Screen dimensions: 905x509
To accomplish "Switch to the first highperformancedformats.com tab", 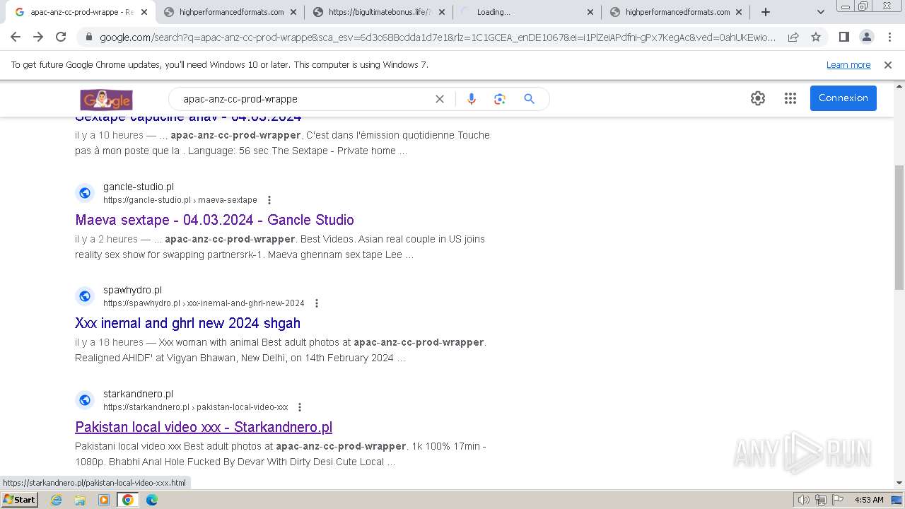I will click(230, 12).
